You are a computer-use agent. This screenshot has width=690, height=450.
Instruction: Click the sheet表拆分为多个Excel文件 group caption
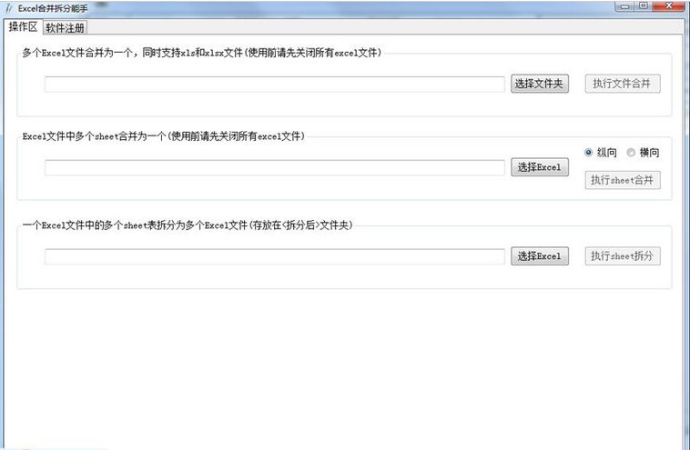[188, 225]
